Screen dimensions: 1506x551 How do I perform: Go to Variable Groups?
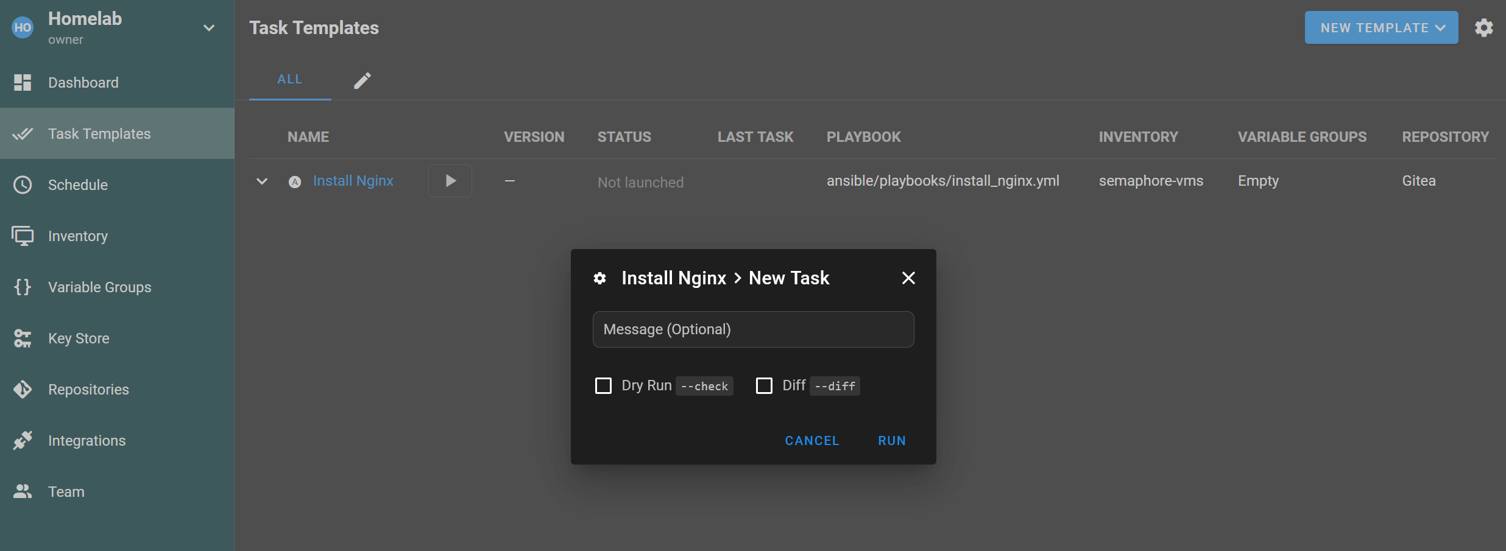point(99,287)
